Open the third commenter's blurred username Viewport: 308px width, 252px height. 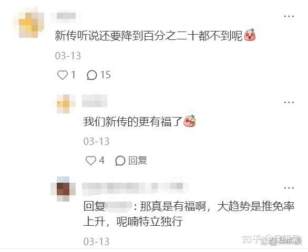[x=136, y=186]
